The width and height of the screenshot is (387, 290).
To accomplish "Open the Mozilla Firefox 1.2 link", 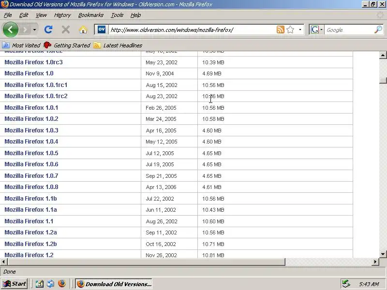I will [29, 255].
